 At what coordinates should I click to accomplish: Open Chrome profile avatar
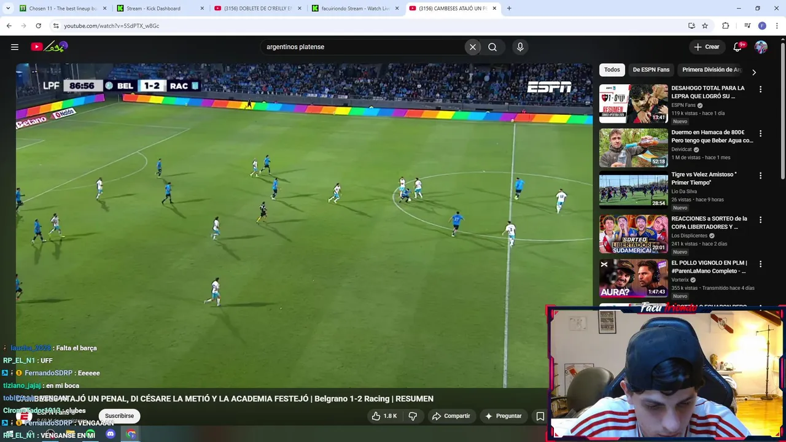click(762, 26)
